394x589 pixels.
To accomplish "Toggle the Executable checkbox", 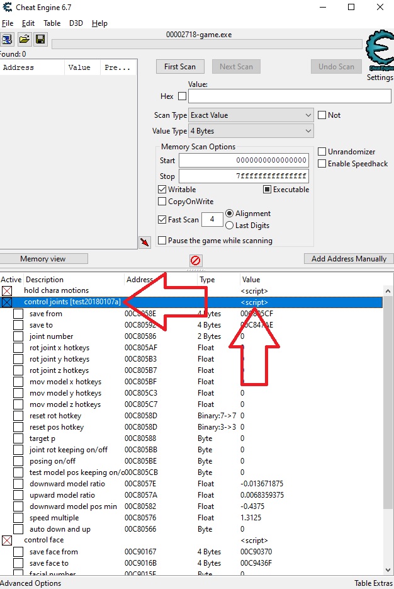I will click(267, 190).
